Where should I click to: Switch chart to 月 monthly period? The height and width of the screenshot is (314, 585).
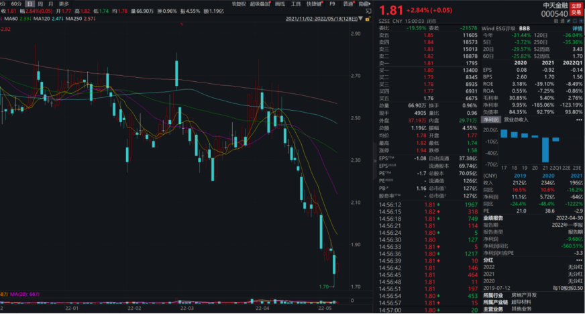tap(51, 4)
